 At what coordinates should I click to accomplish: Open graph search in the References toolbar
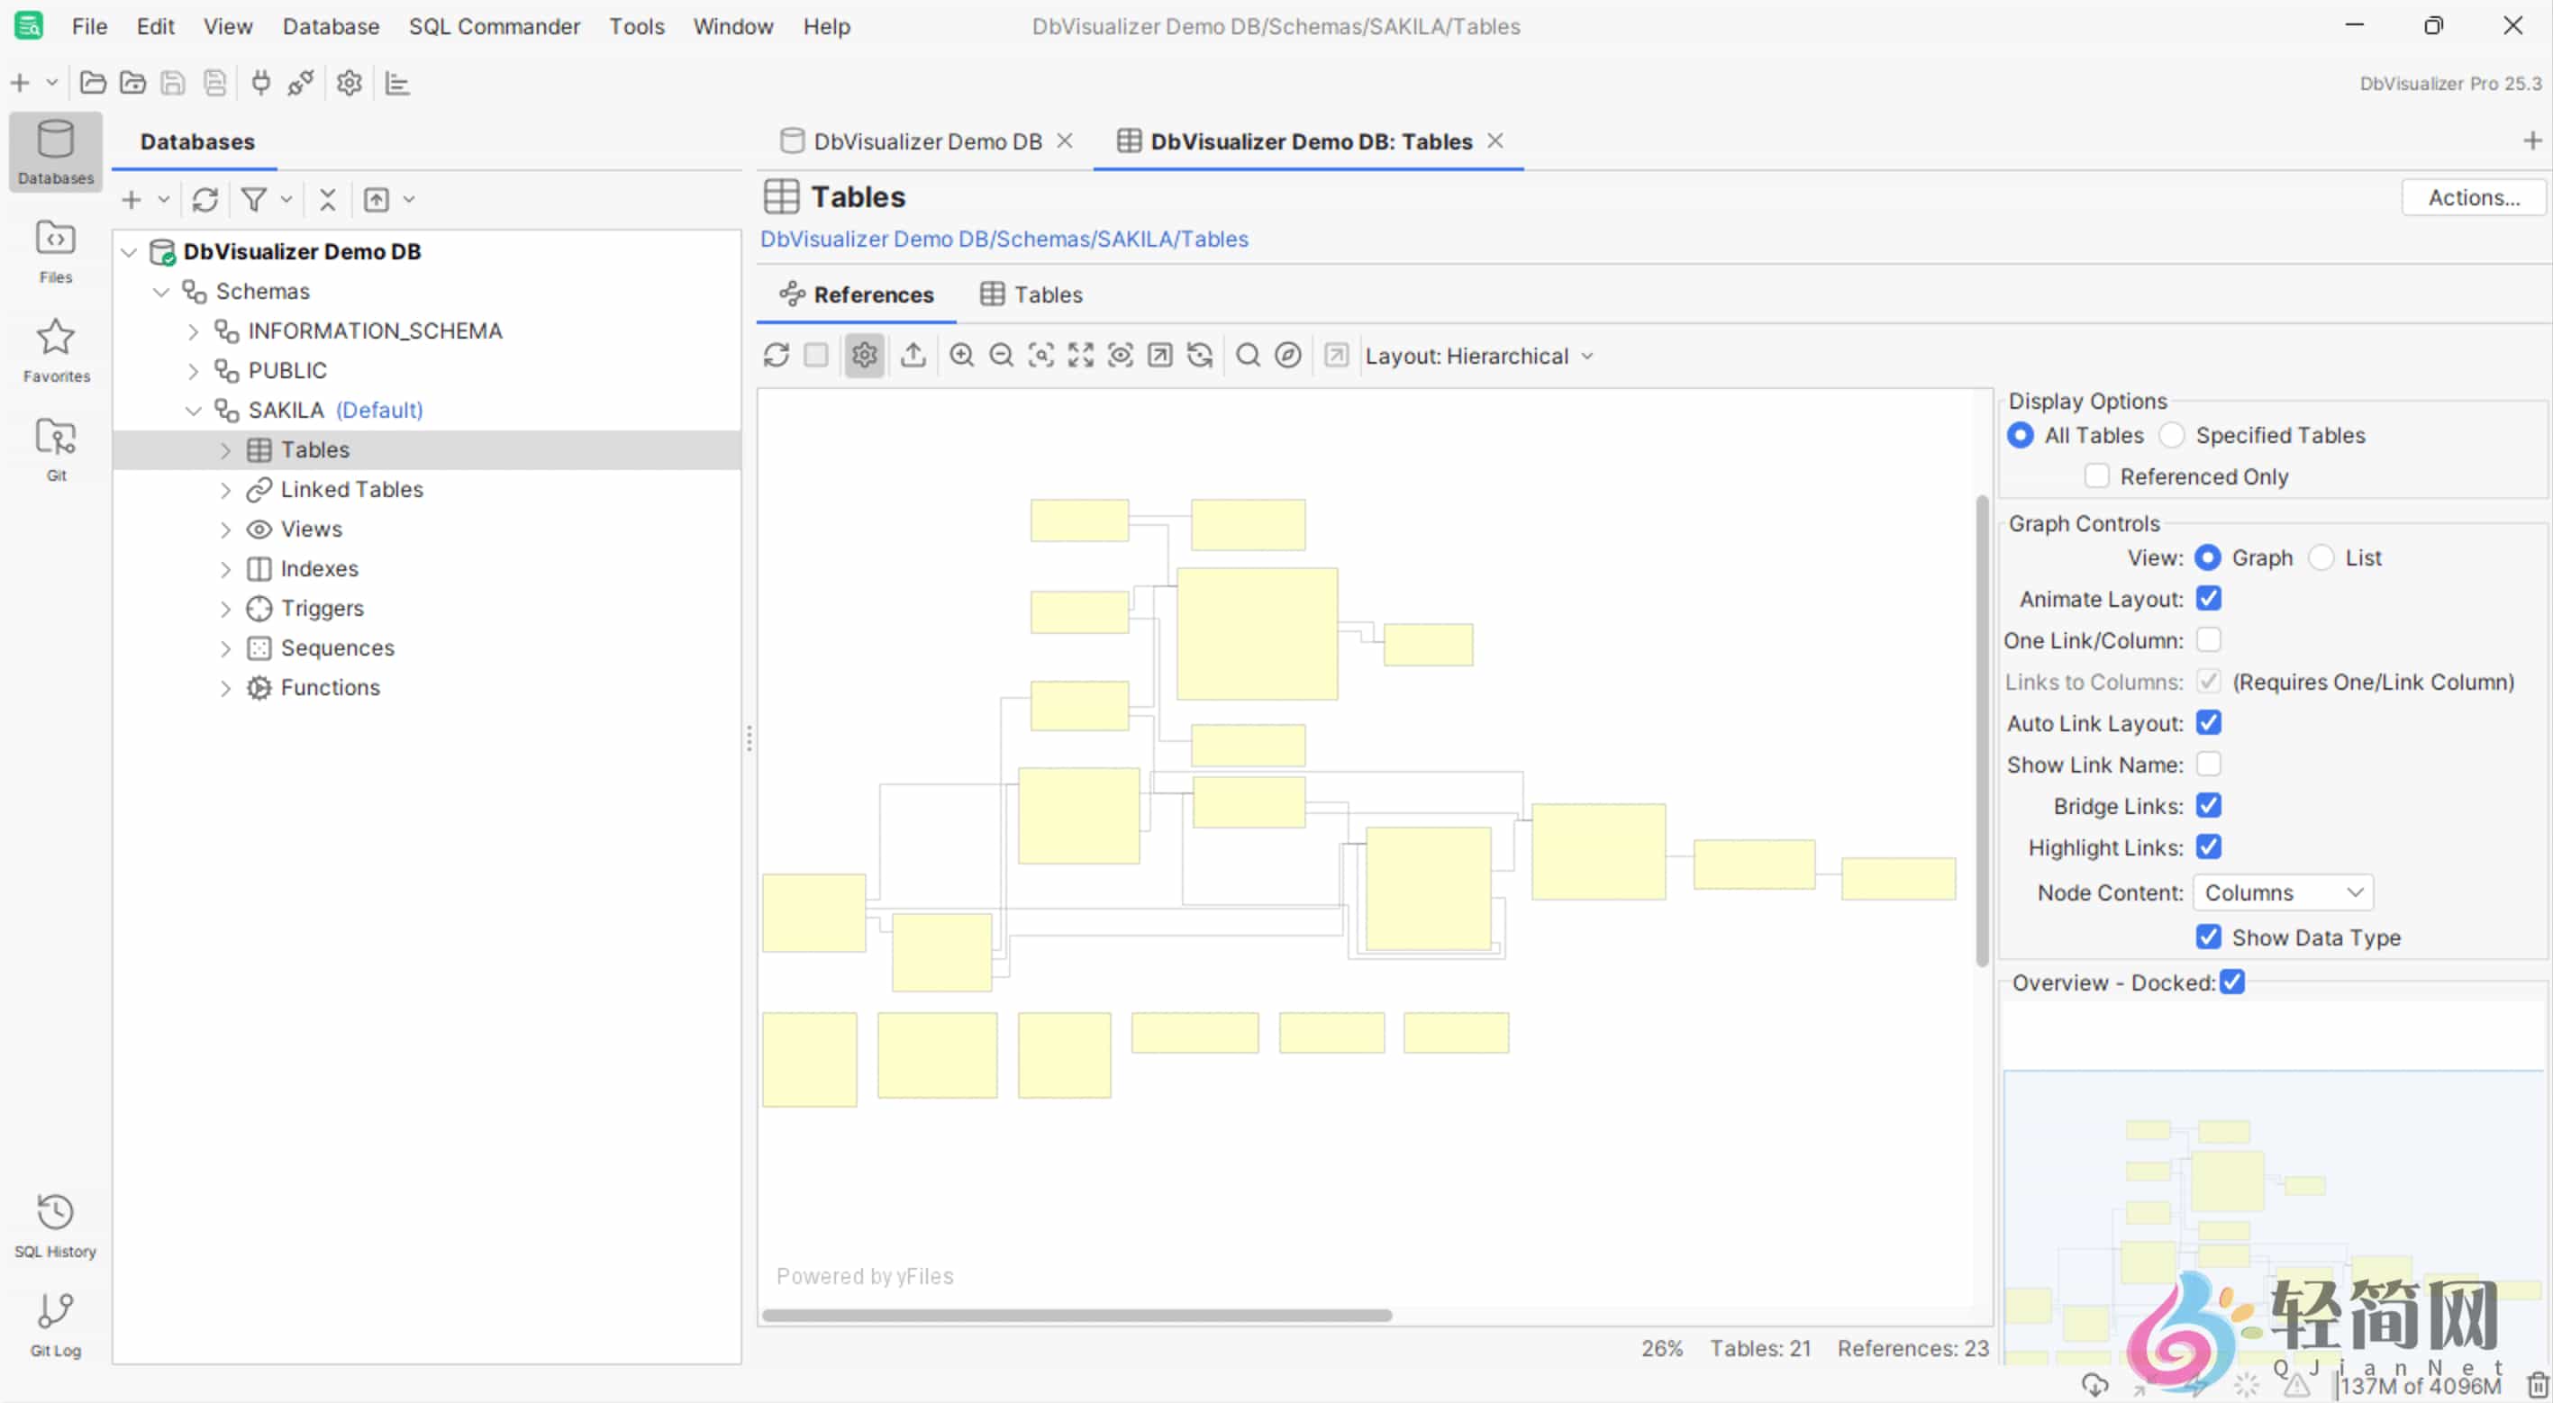pos(1247,355)
